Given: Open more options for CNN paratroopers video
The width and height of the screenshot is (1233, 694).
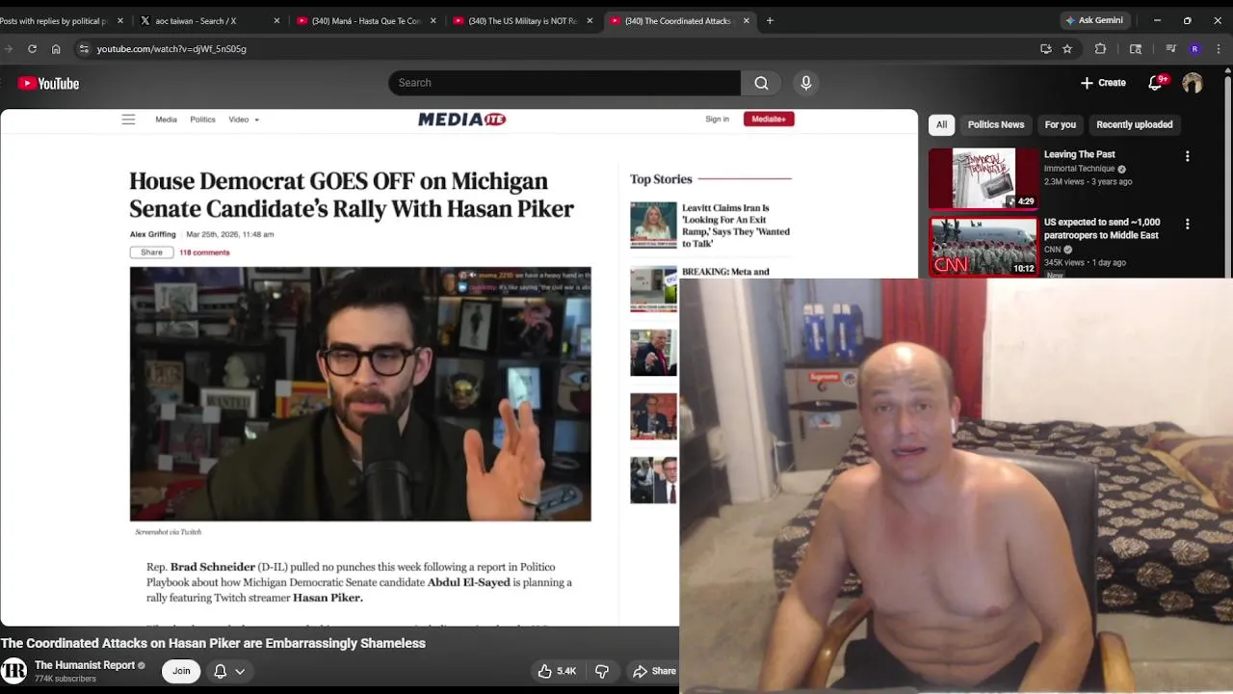Looking at the screenshot, I should pos(1187,224).
